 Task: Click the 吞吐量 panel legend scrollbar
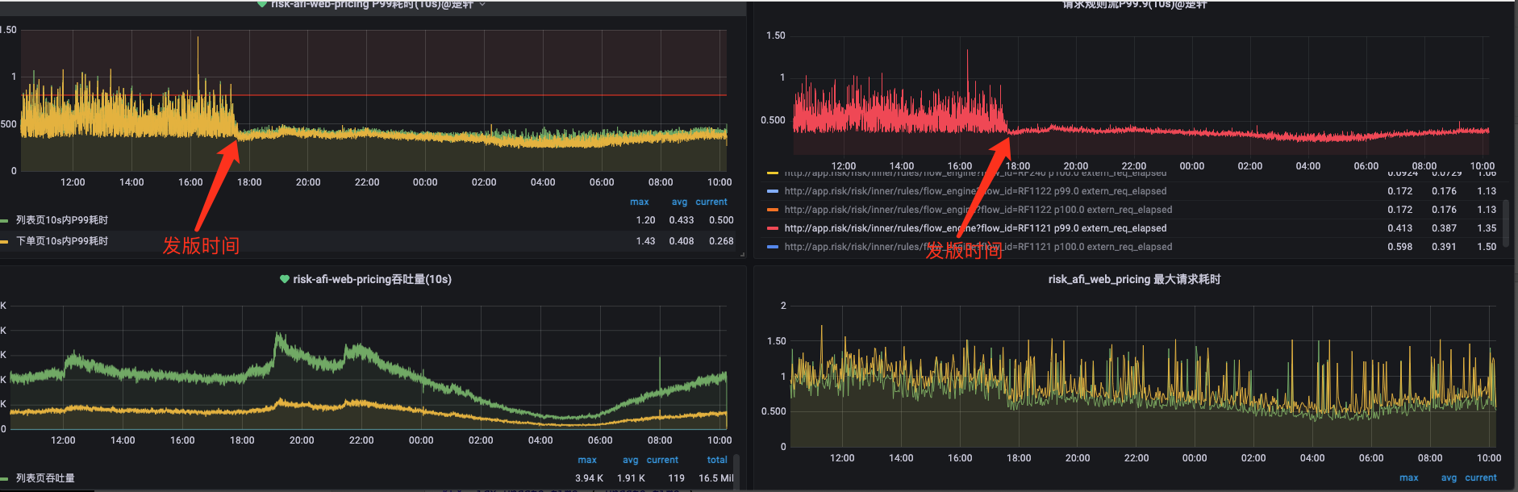pyautogui.click(x=736, y=472)
